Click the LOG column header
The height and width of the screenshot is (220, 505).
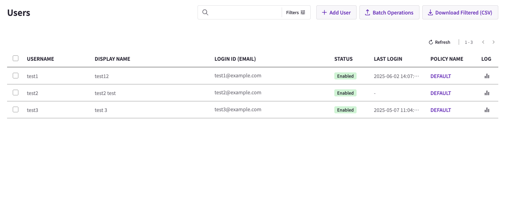tap(486, 59)
